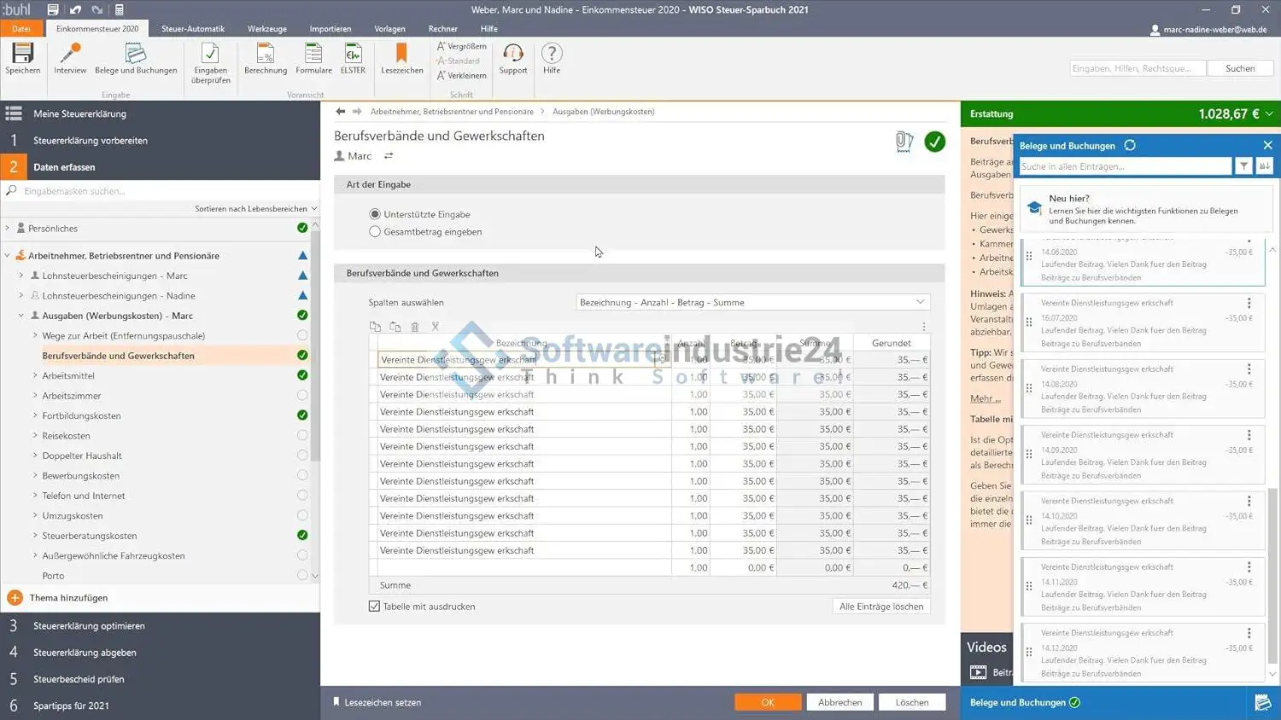This screenshot has width=1281, height=720.
Task: Expand the Persönliches tree section
Action: click(8, 229)
